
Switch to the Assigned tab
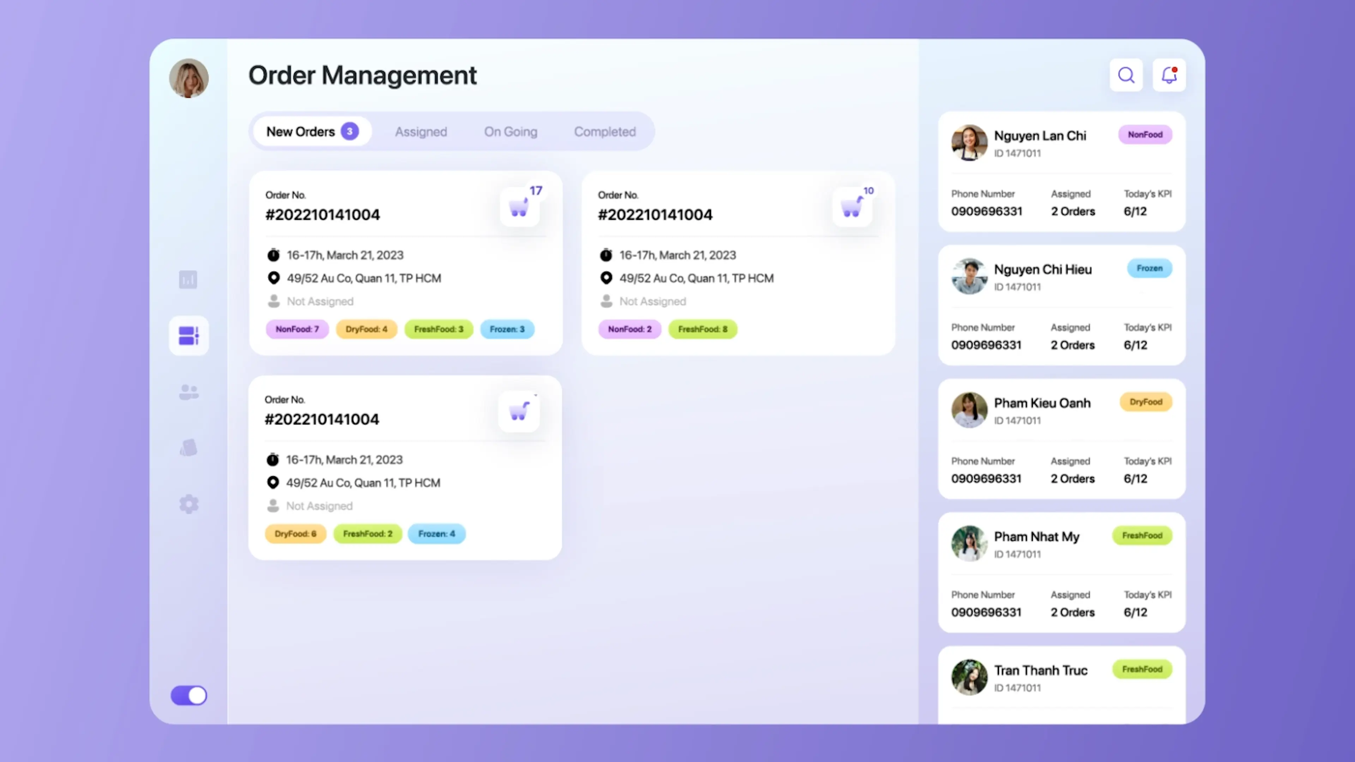[421, 132]
